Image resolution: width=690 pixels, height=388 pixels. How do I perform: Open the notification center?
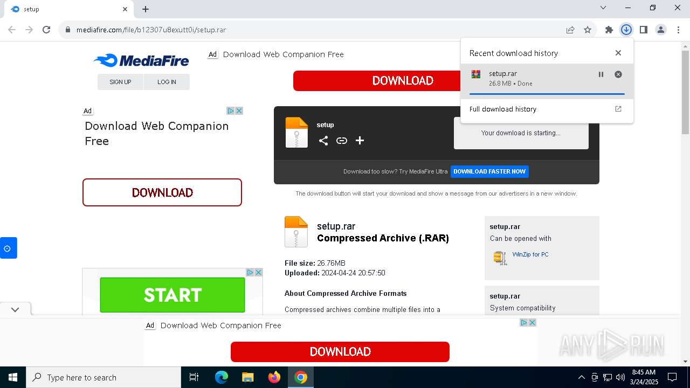click(672, 377)
